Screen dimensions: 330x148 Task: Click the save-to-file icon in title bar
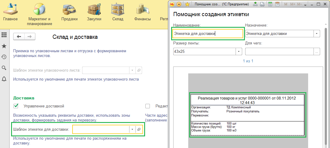tap(255, 4)
